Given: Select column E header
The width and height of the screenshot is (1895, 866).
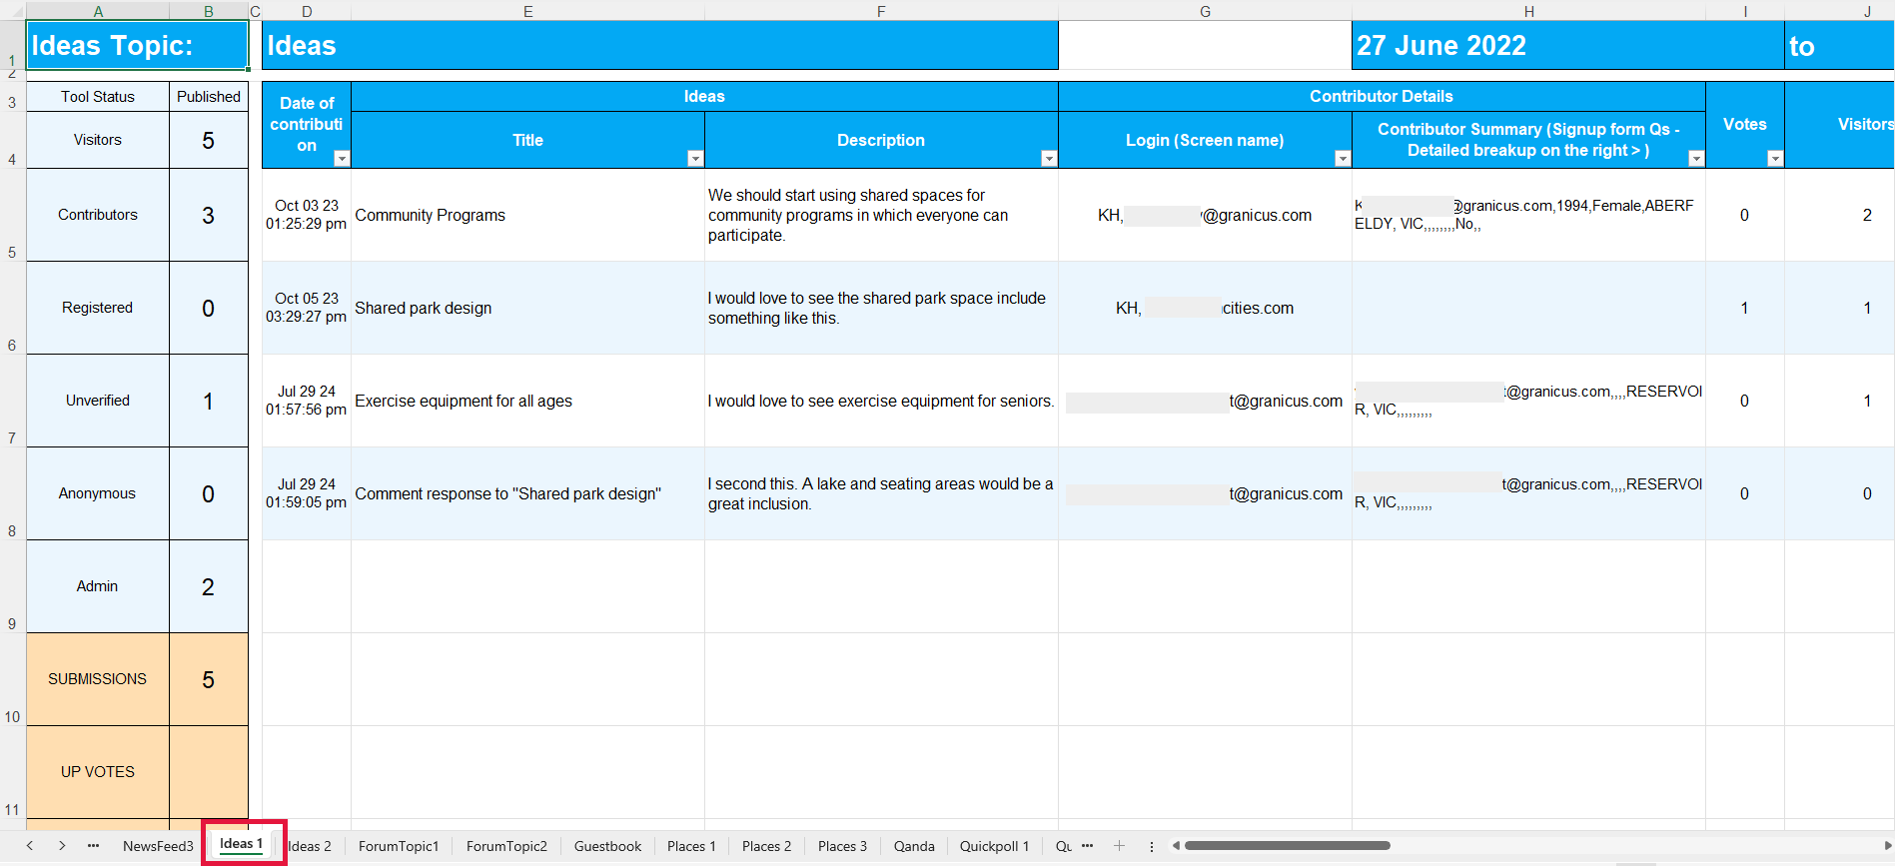Looking at the screenshot, I should (527, 11).
